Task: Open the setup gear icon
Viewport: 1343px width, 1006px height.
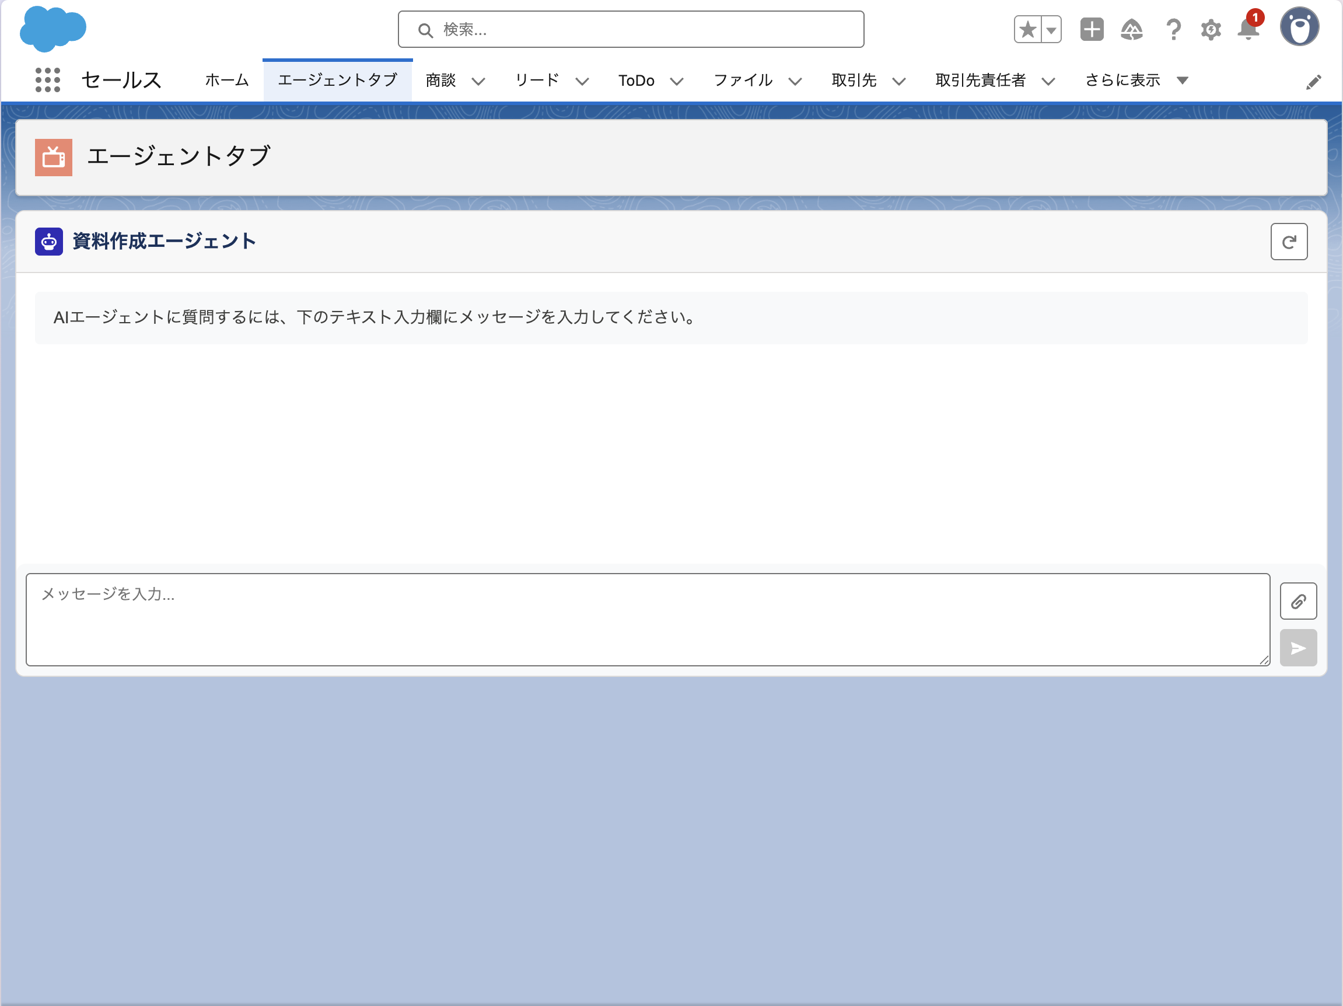Action: (x=1211, y=30)
